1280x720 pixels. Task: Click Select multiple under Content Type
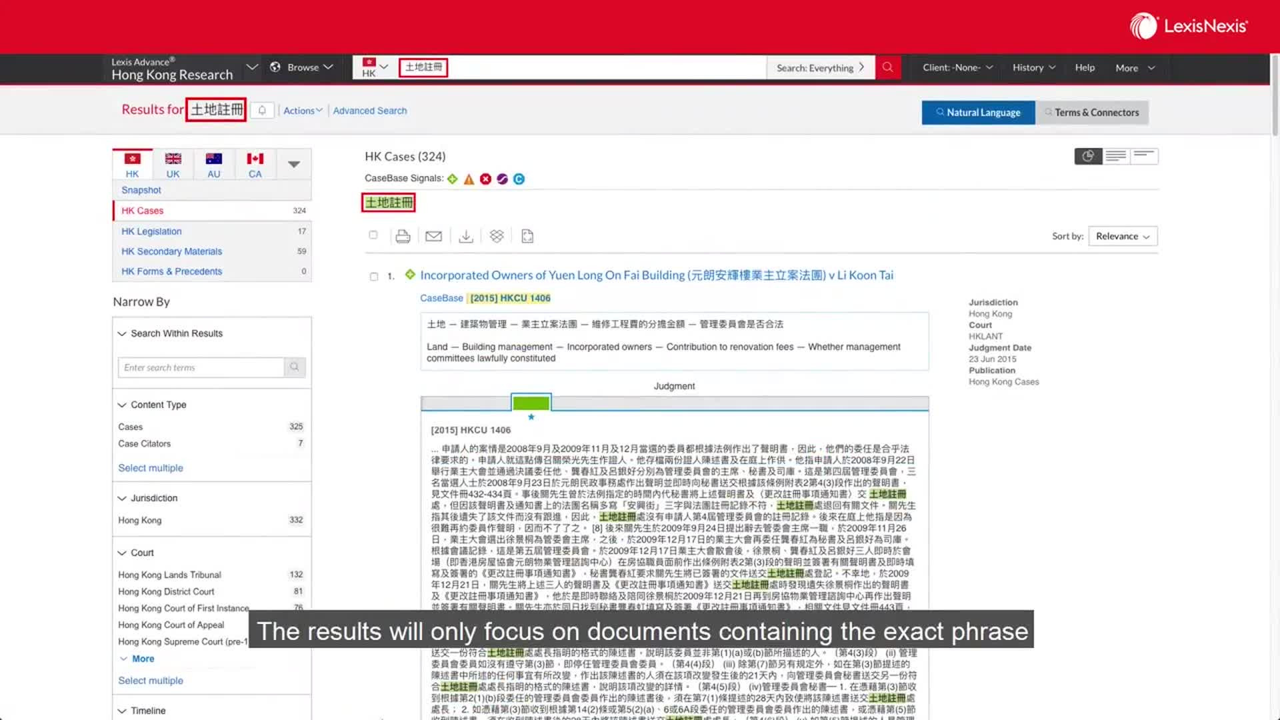click(x=151, y=468)
